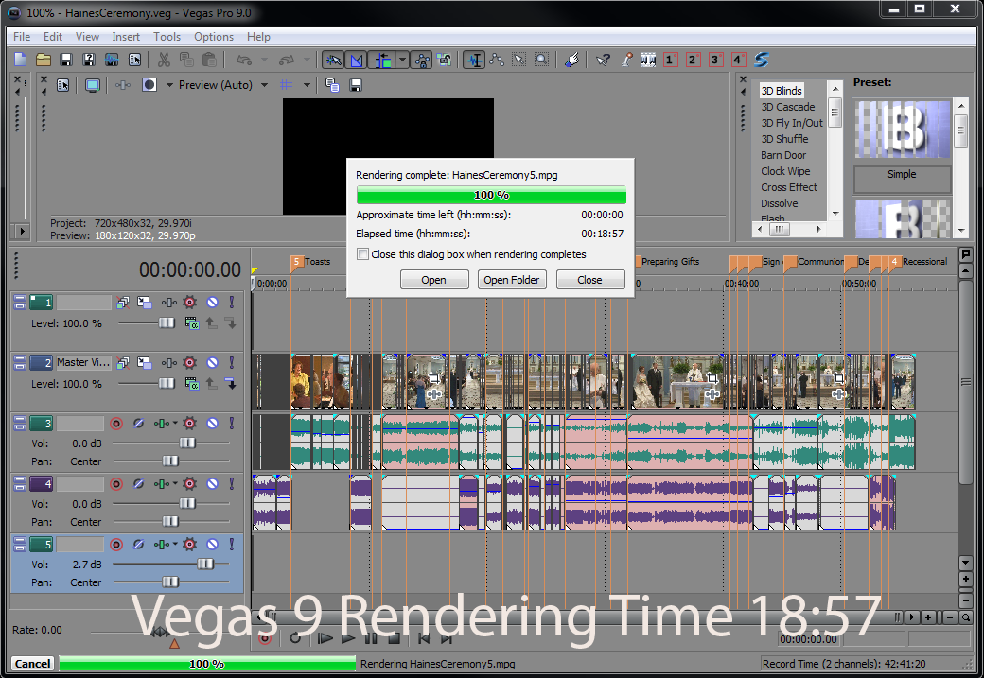Open the Options menu
984x678 pixels.
click(214, 37)
